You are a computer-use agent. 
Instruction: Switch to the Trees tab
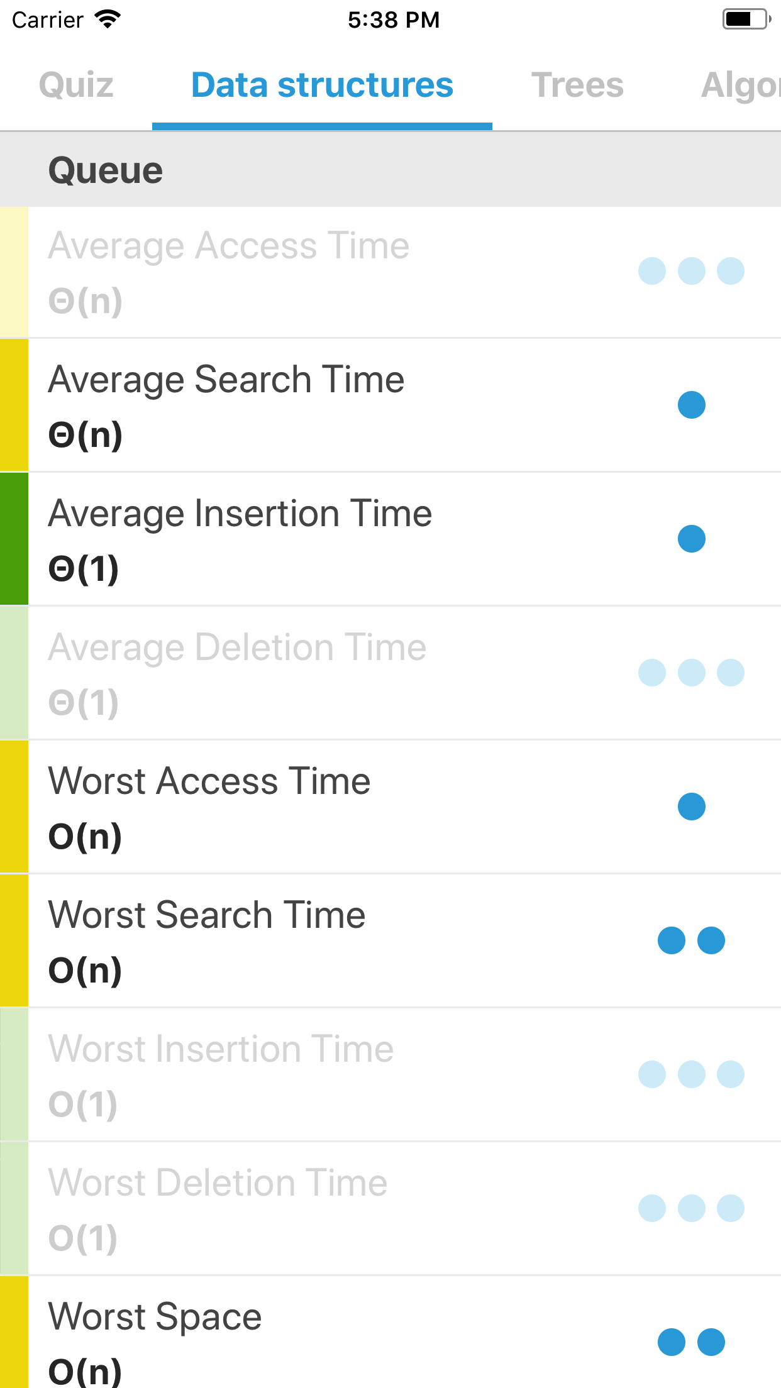pyautogui.click(x=577, y=85)
